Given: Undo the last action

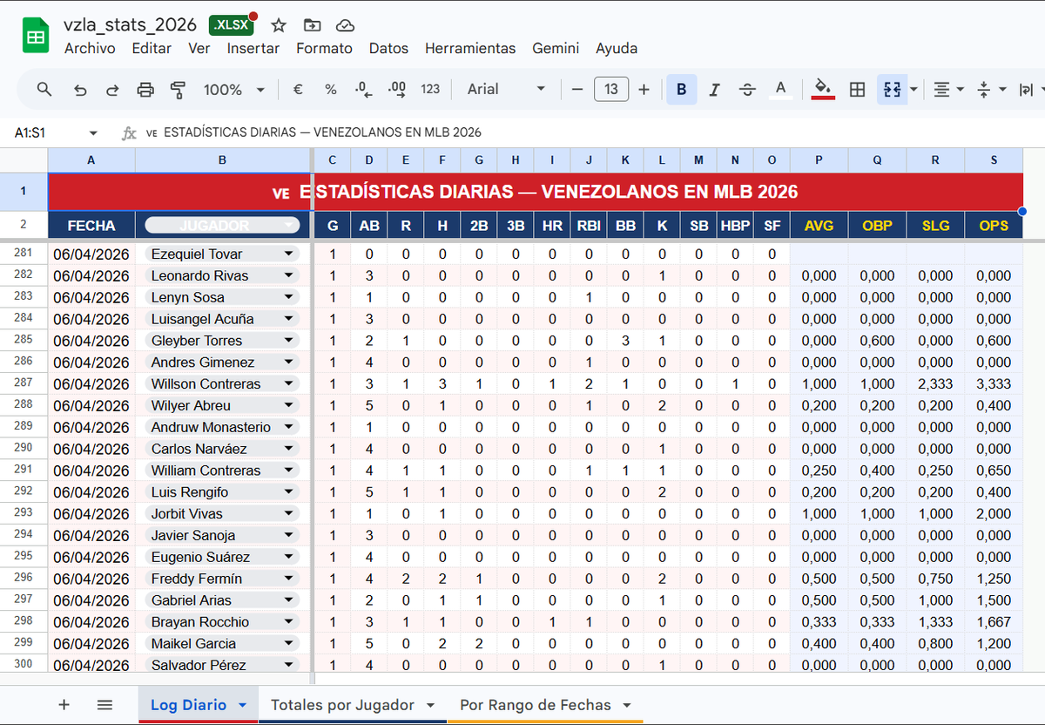Looking at the screenshot, I should pyautogui.click(x=80, y=89).
